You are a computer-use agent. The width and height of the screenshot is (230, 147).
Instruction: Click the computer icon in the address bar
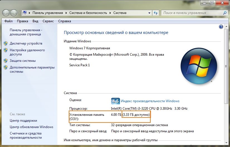pyautogui.click(x=25, y=13)
